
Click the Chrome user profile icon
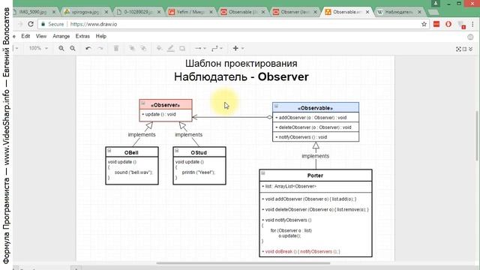(436, 3)
